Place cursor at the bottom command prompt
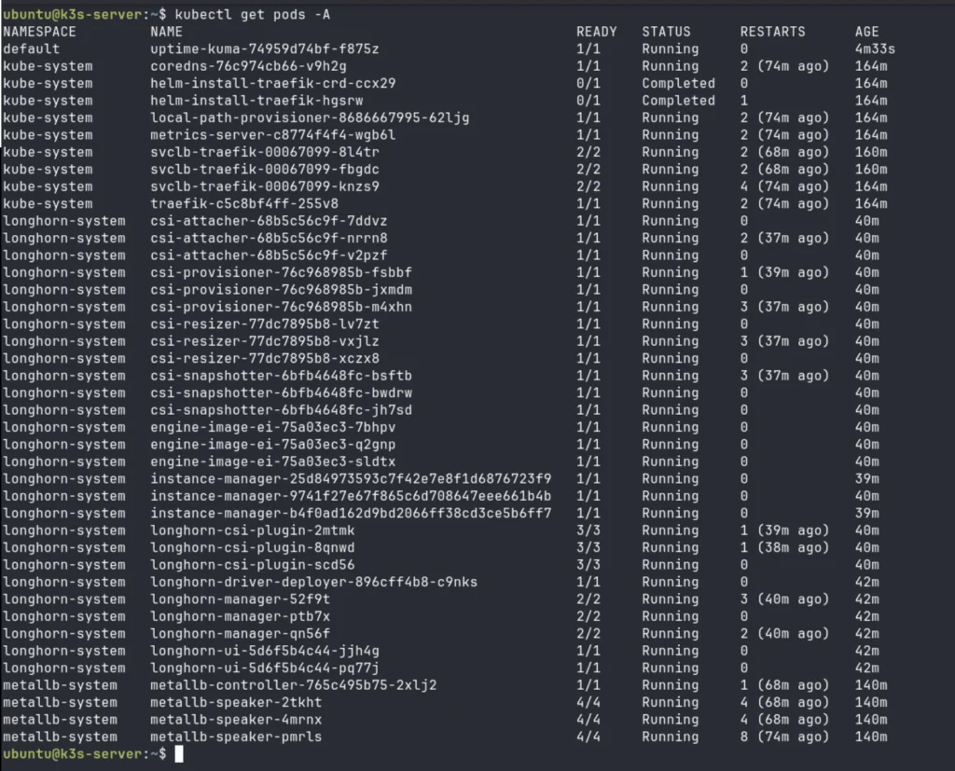The width and height of the screenshot is (955, 771). [x=179, y=754]
